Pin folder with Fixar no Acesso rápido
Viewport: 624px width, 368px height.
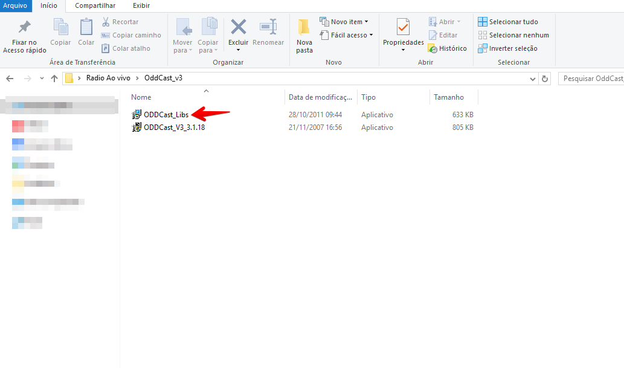[x=24, y=36]
